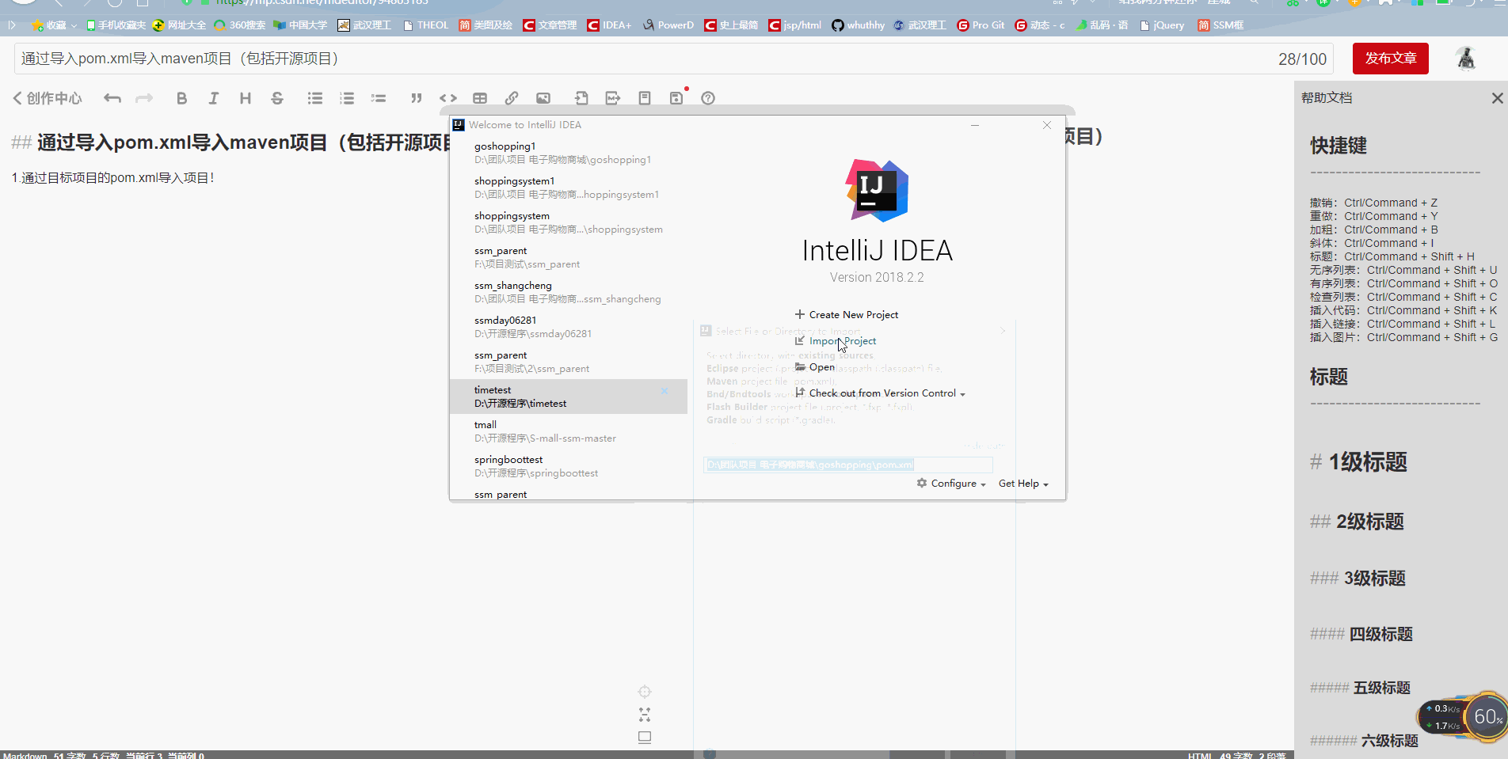Open the 360搜索 bookmark

(x=239, y=25)
